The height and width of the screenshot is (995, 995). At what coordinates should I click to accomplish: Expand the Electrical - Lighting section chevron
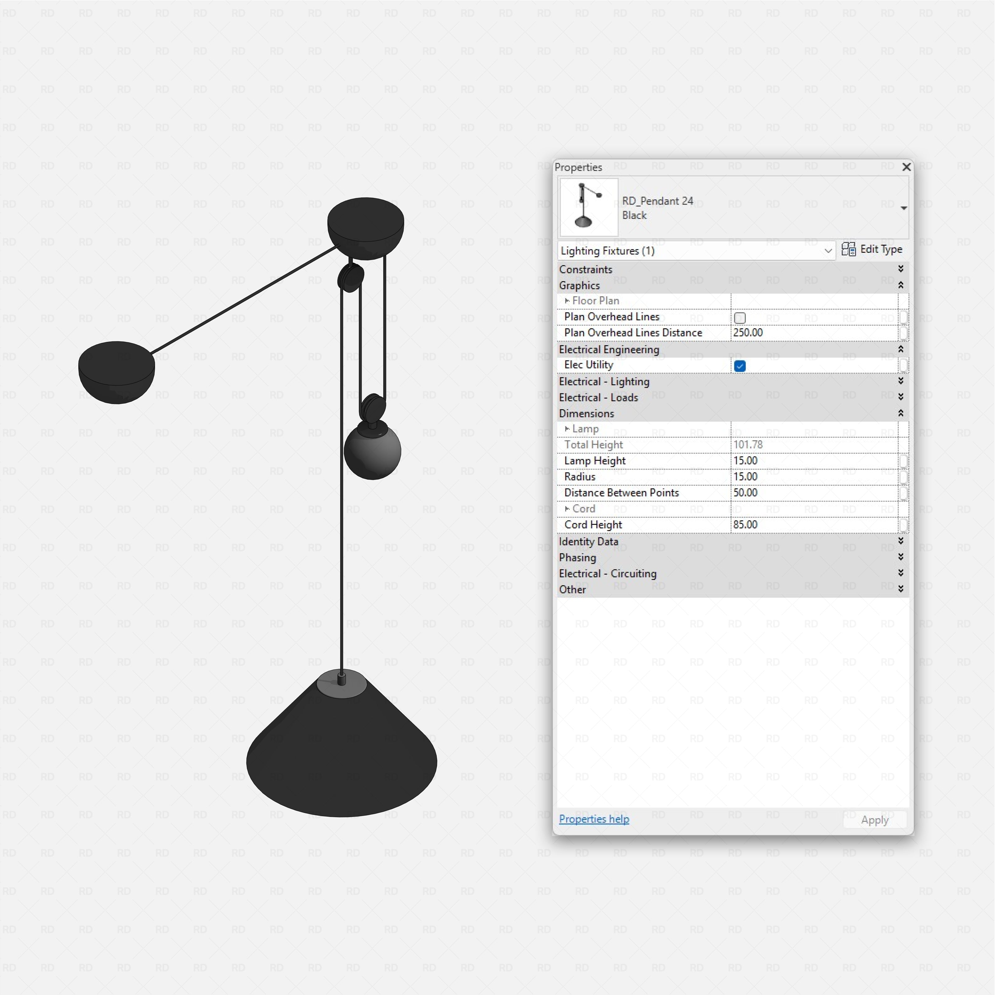coord(901,381)
